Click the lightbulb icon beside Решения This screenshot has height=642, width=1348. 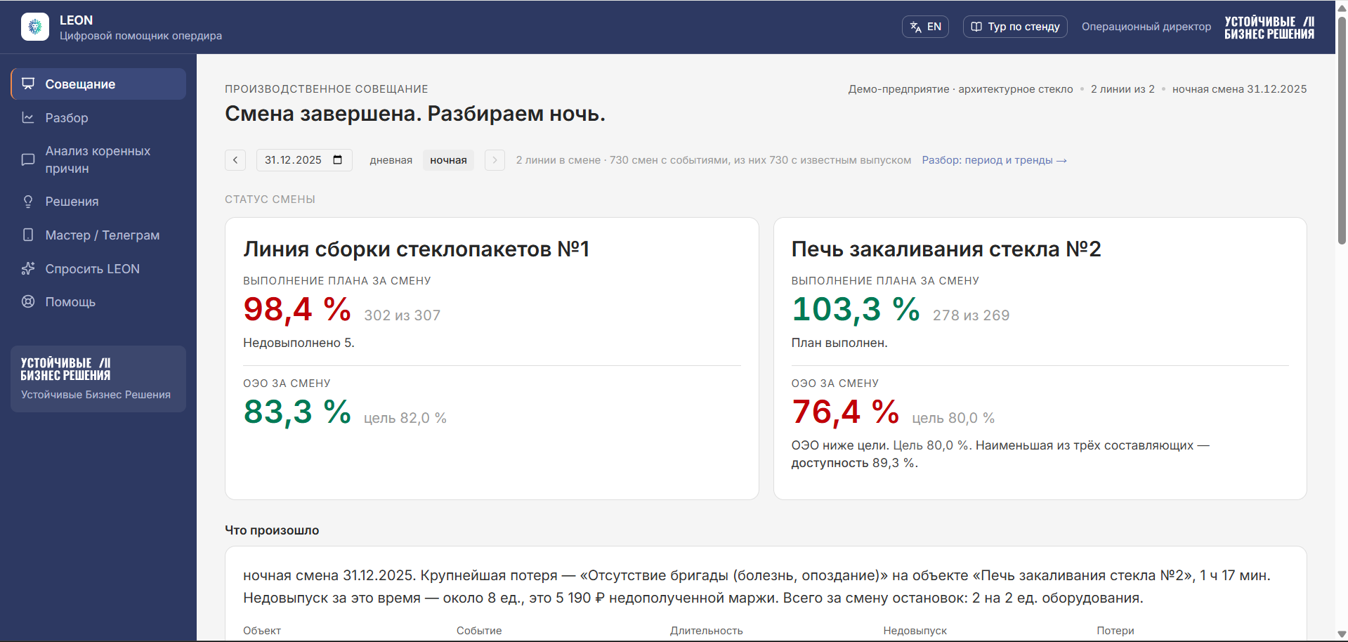click(28, 202)
